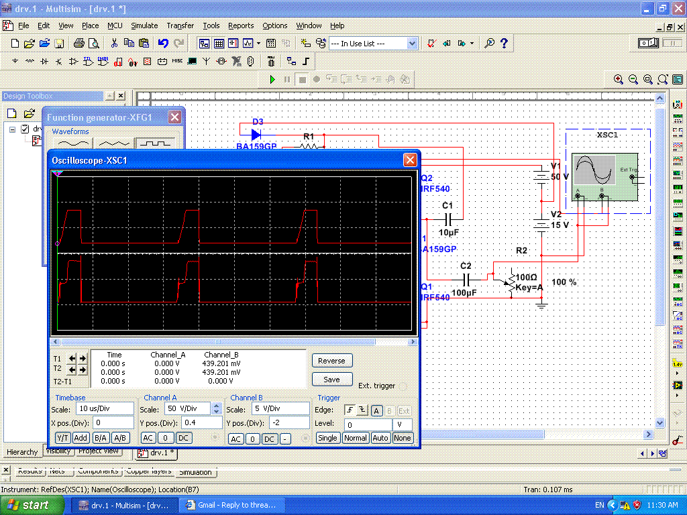The width and height of the screenshot is (687, 515).
Task: Move T2 cursor left arrow
Action: [72, 370]
